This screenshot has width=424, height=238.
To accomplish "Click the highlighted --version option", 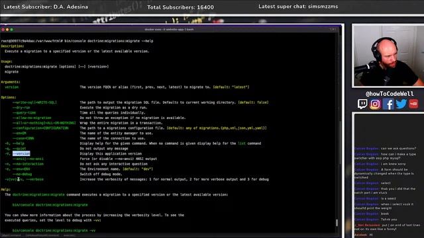I will tap(21, 153).
